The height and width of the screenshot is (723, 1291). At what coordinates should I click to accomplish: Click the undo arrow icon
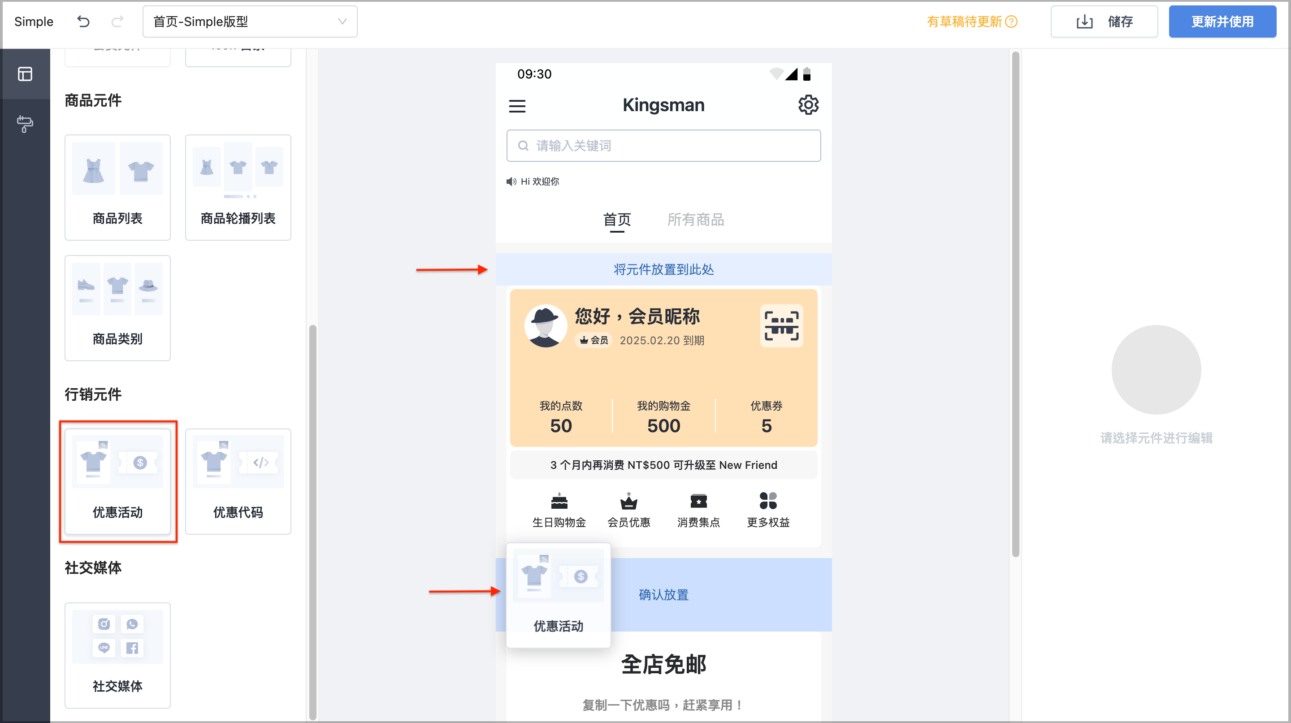(83, 22)
